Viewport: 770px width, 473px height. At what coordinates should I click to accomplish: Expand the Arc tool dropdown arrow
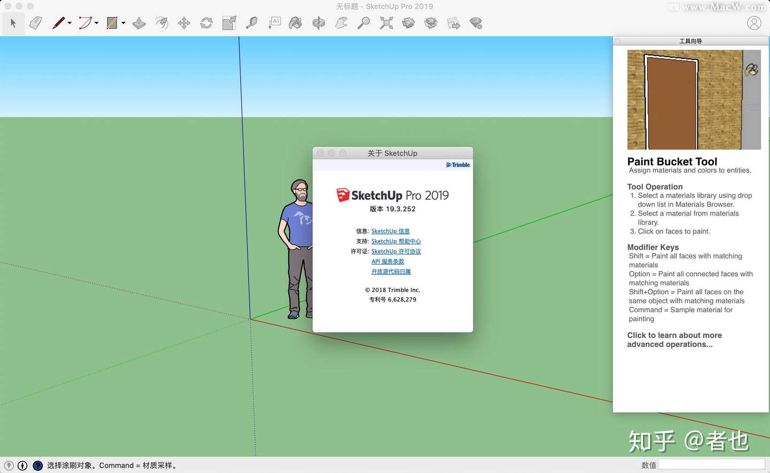[96, 23]
